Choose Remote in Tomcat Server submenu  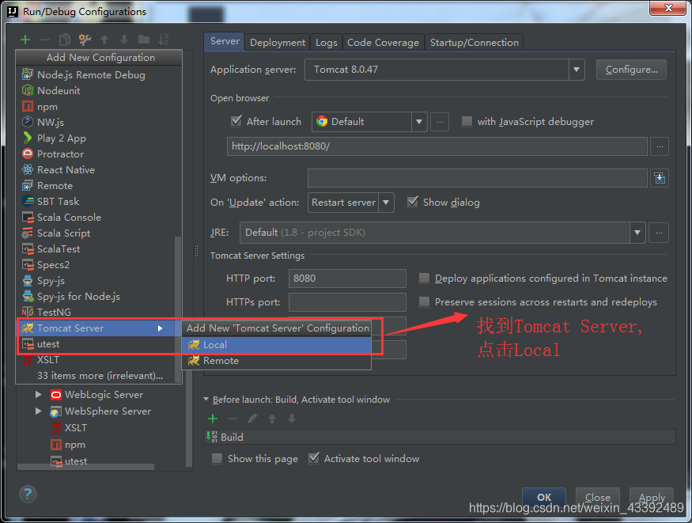click(276, 361)
